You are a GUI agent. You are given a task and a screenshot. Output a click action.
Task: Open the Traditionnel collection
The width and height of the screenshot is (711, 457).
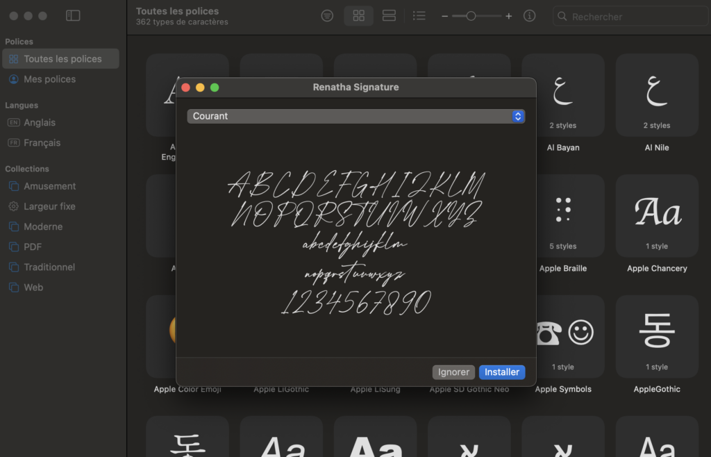49,267
